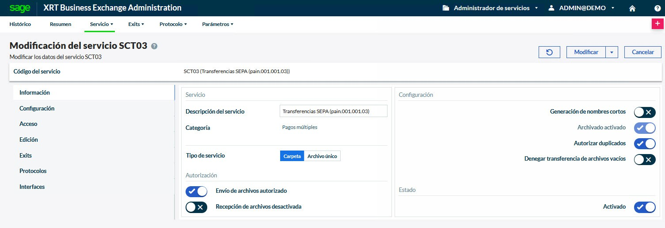
Task: Disable Autorizar duplicados toggle
Action: (x=644, y=143)
